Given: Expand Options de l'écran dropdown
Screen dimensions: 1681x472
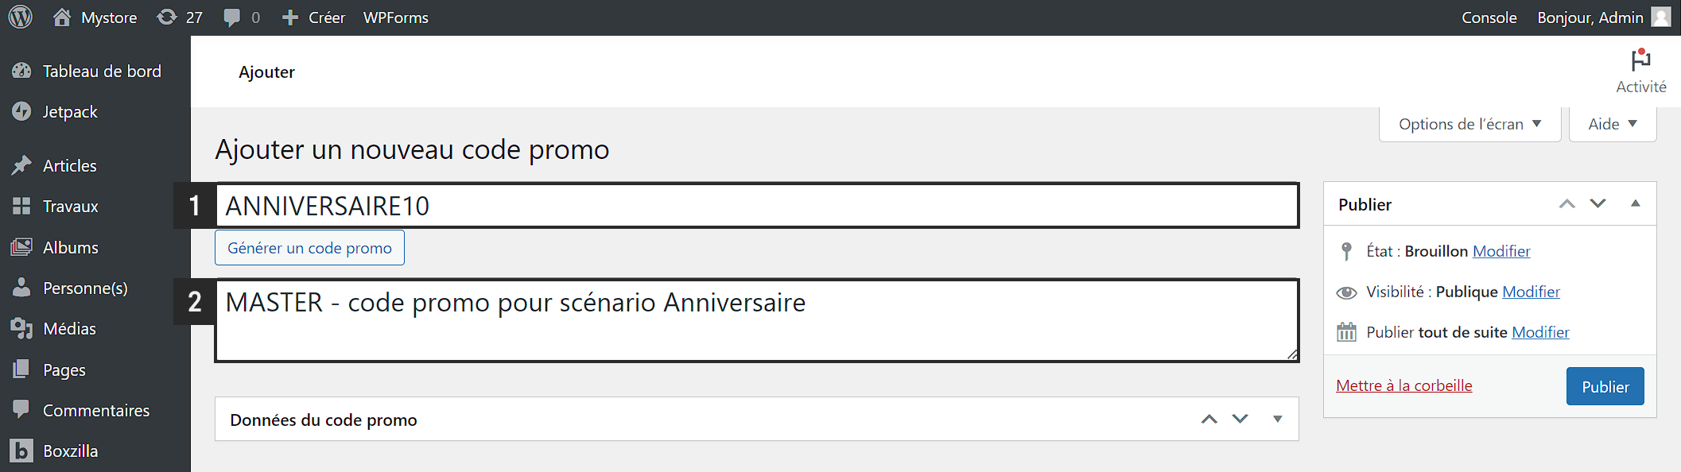Looking at the screenshot, I should click(x=1469, y=124).
